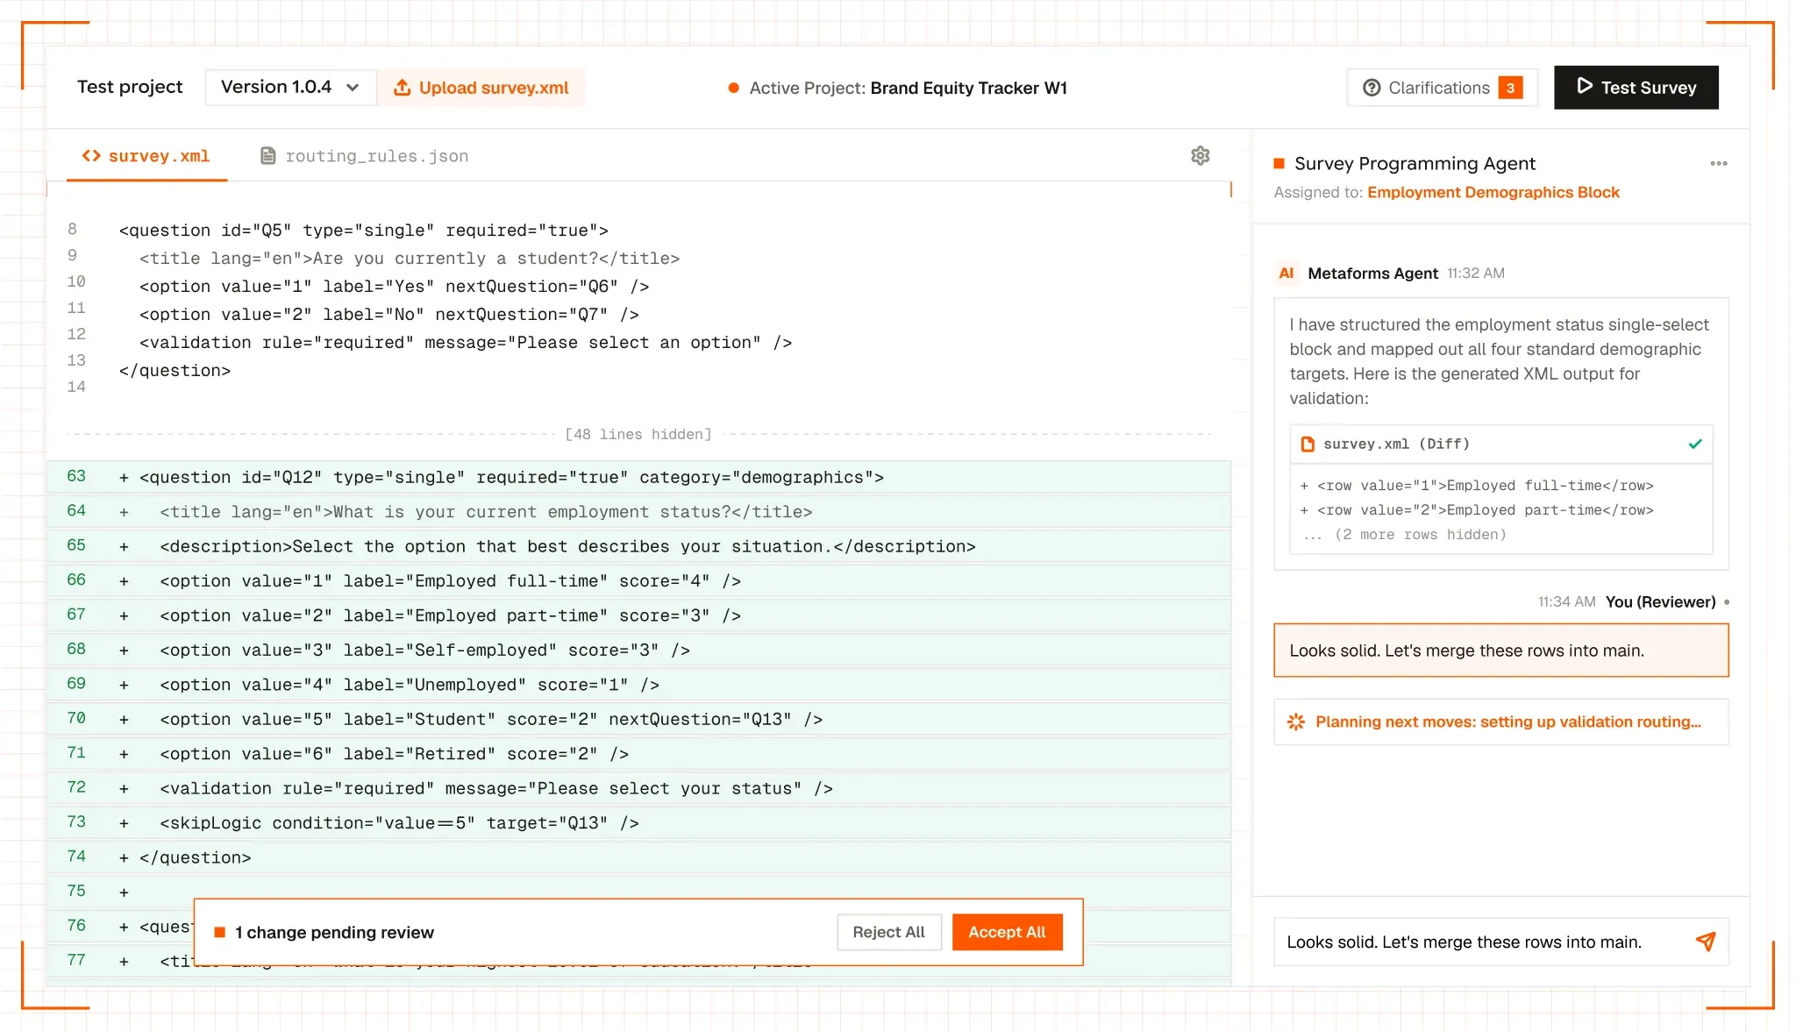Click the spinner icon beside Planning next moves

(x=1295, y=722)
